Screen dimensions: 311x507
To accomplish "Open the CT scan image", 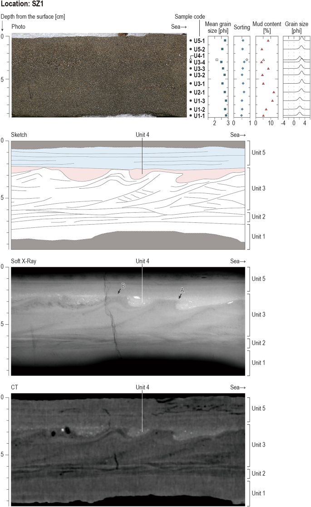I will pos(128,449).
